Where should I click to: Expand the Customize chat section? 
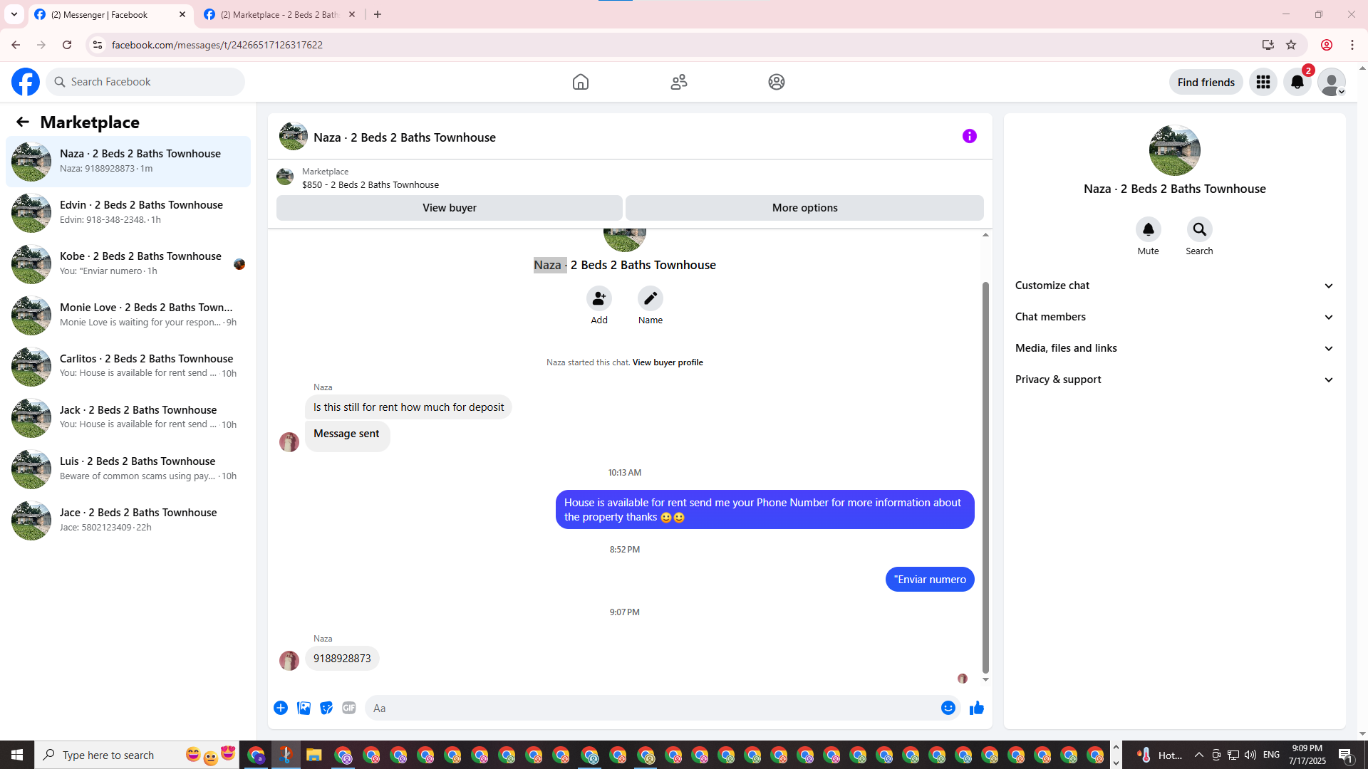[x=1175, y=286]
